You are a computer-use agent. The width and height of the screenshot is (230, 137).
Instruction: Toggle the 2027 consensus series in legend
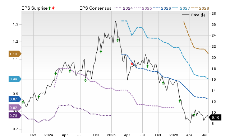[181, 8]
